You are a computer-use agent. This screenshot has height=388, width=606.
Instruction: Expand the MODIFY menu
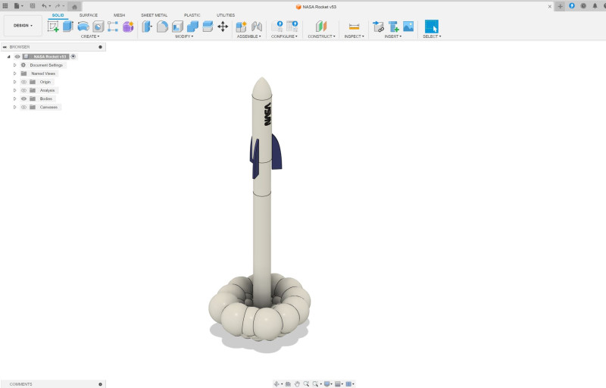[184, 36]
